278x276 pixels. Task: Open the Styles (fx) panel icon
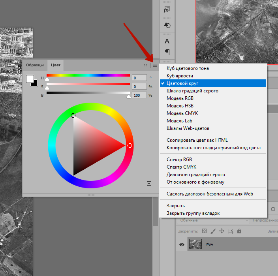(x=167, y=10)
